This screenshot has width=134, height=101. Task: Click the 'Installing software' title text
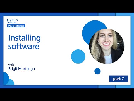[x=25, y=42]
